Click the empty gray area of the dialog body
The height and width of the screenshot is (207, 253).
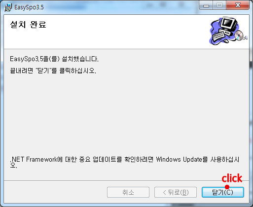(x=126, y=113)
